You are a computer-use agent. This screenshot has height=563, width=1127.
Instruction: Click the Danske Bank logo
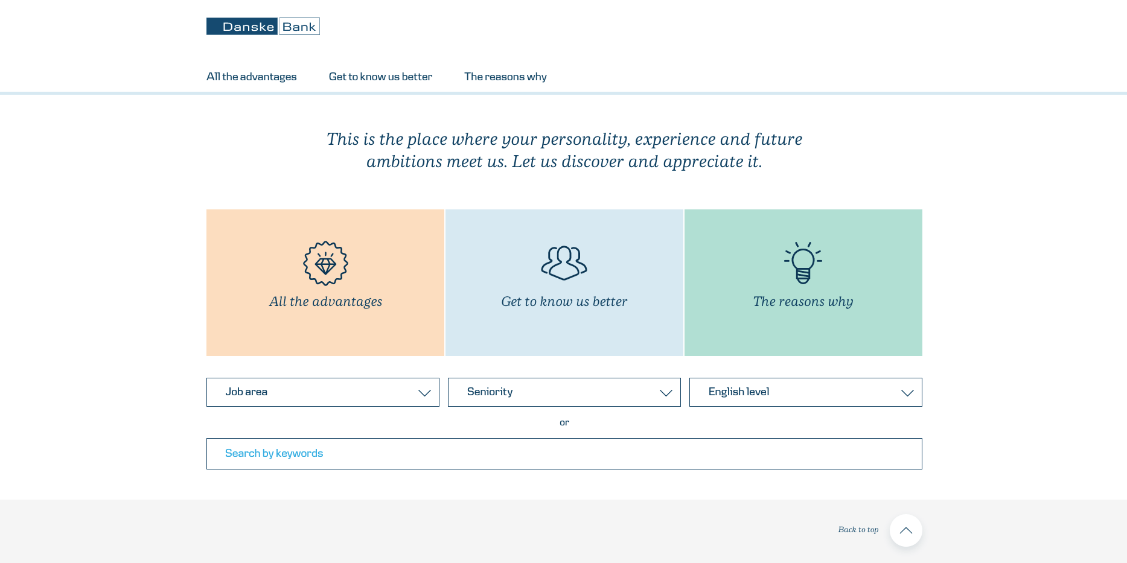(x=263, y=26)
